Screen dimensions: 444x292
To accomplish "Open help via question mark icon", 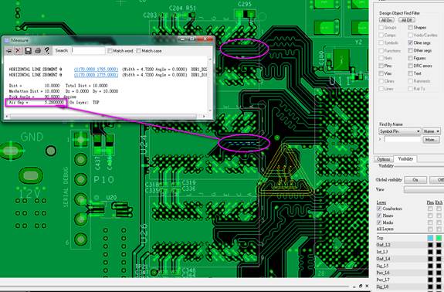I will [47, 51].
